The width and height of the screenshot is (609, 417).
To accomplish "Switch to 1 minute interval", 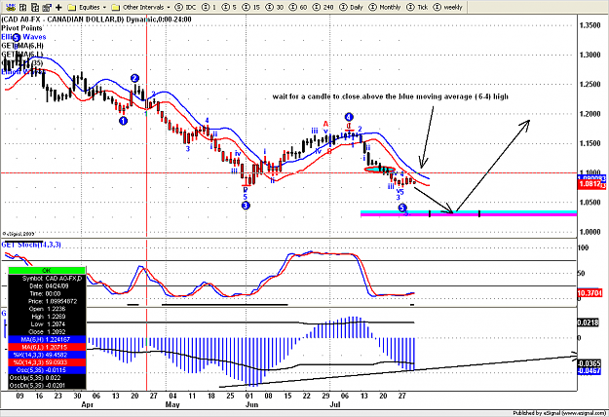I will [x=209, y=7].
